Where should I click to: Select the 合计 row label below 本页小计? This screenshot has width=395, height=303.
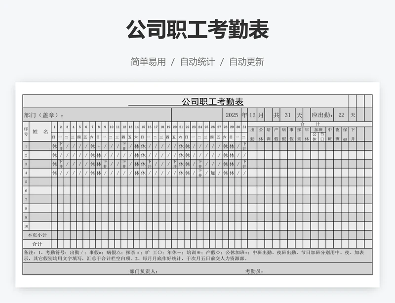(37, 244)
